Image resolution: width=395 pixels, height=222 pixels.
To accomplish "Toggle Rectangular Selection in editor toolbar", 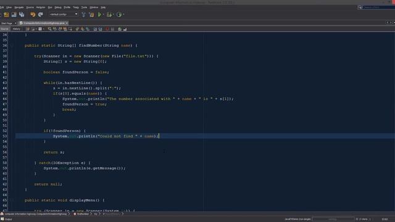I will click(x=70, y=29).
